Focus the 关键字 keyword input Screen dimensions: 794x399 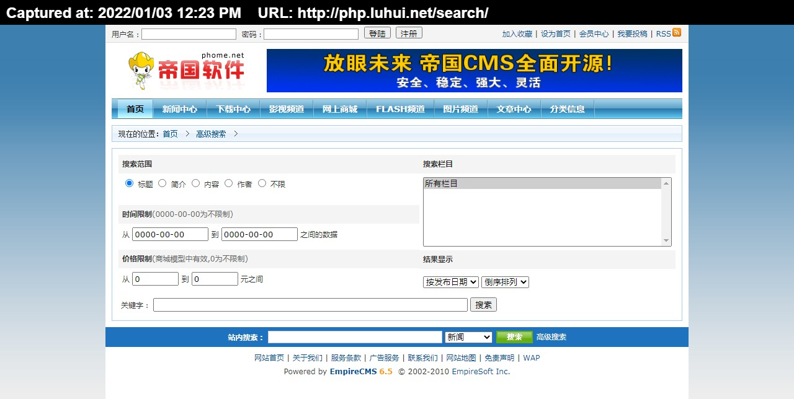(x=310, y=305)
